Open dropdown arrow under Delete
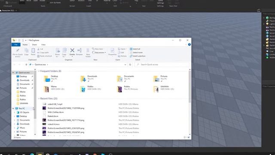275x155 pixels. [x=72, y=56]
